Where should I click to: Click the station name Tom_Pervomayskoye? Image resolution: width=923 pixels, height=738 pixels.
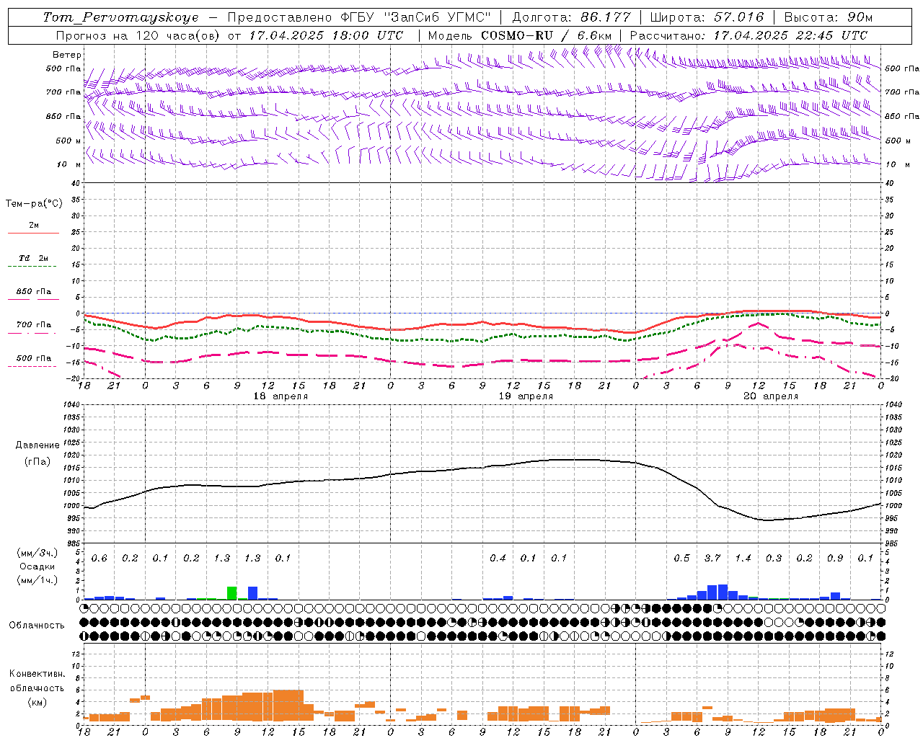pos(120,17)
